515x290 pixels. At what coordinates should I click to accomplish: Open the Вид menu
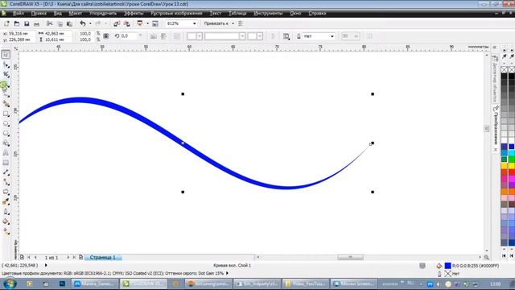58,14
